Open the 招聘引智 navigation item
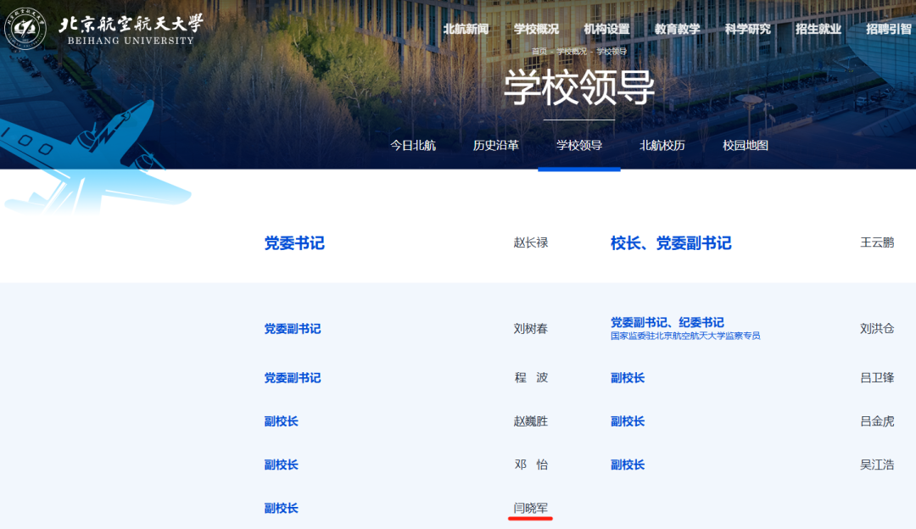916x529 pixels. click(888, 29)
